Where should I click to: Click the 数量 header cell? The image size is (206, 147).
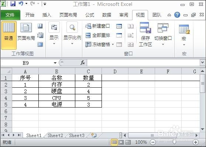point(88,78)
